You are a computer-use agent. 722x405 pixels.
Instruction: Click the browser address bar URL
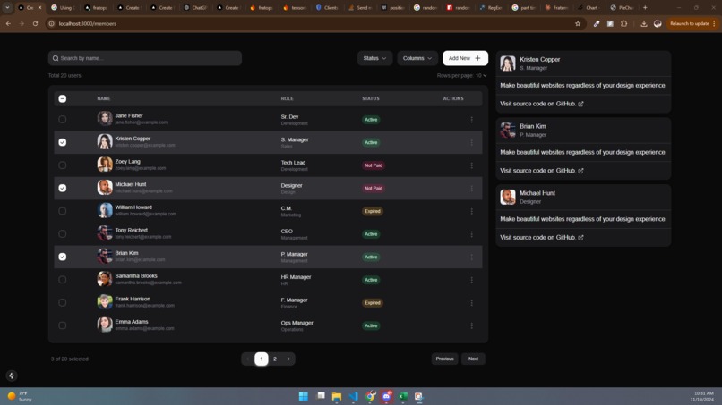point(88,23)
